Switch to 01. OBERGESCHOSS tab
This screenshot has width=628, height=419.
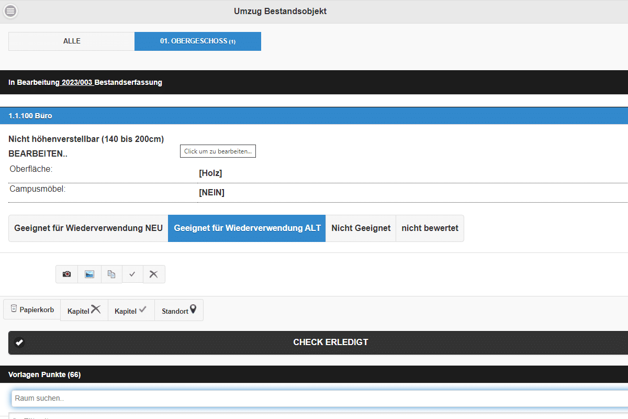(198, 41)
